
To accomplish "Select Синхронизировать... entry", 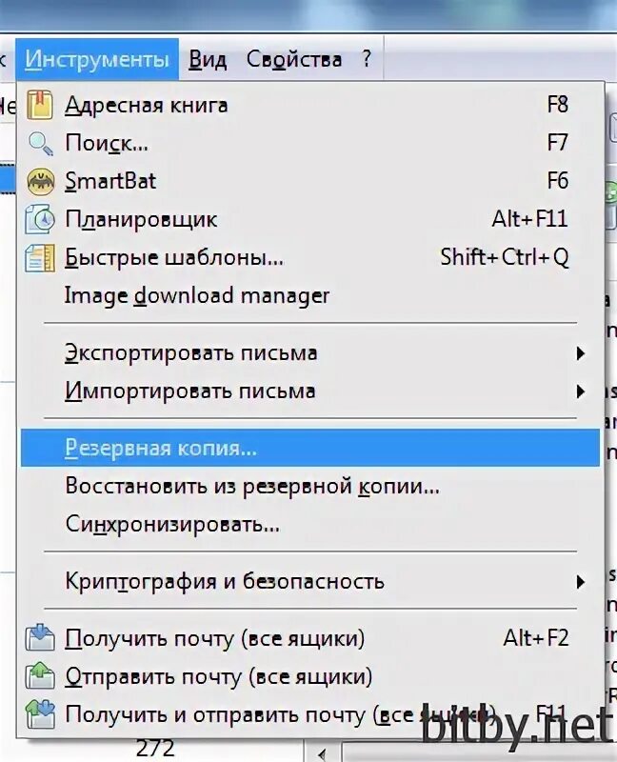I will pyautogui.click(x=171, y=524).
